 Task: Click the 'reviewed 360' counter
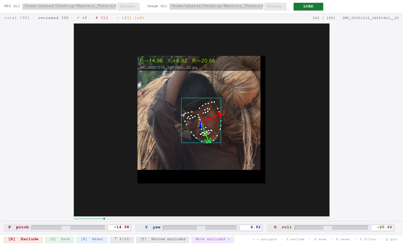[x=53, y=18]
